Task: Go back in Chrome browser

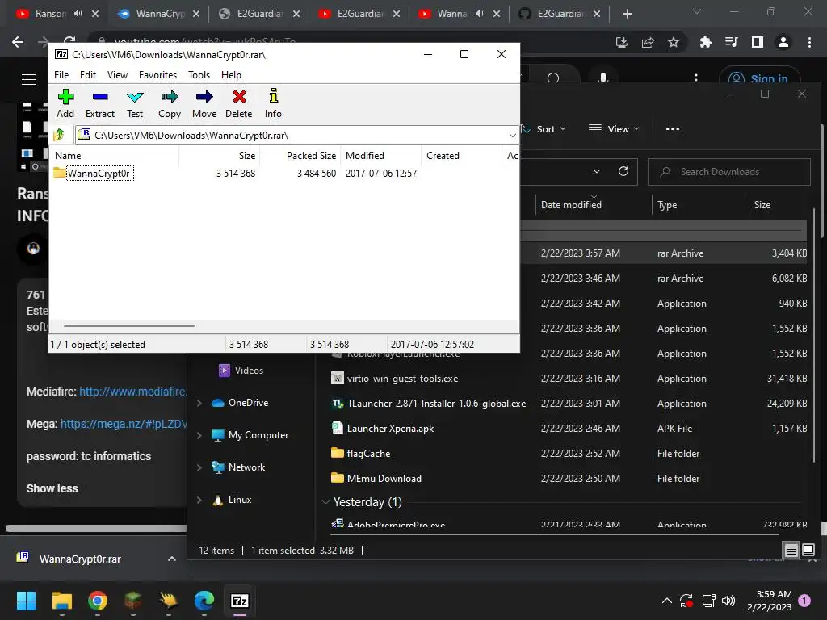Action: [18, 42]
